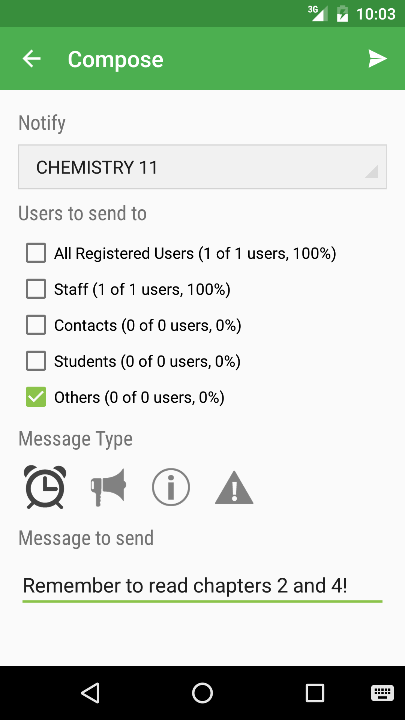Tap the keyboard switcher icon

pyautogui.click(x=382, y=693)
